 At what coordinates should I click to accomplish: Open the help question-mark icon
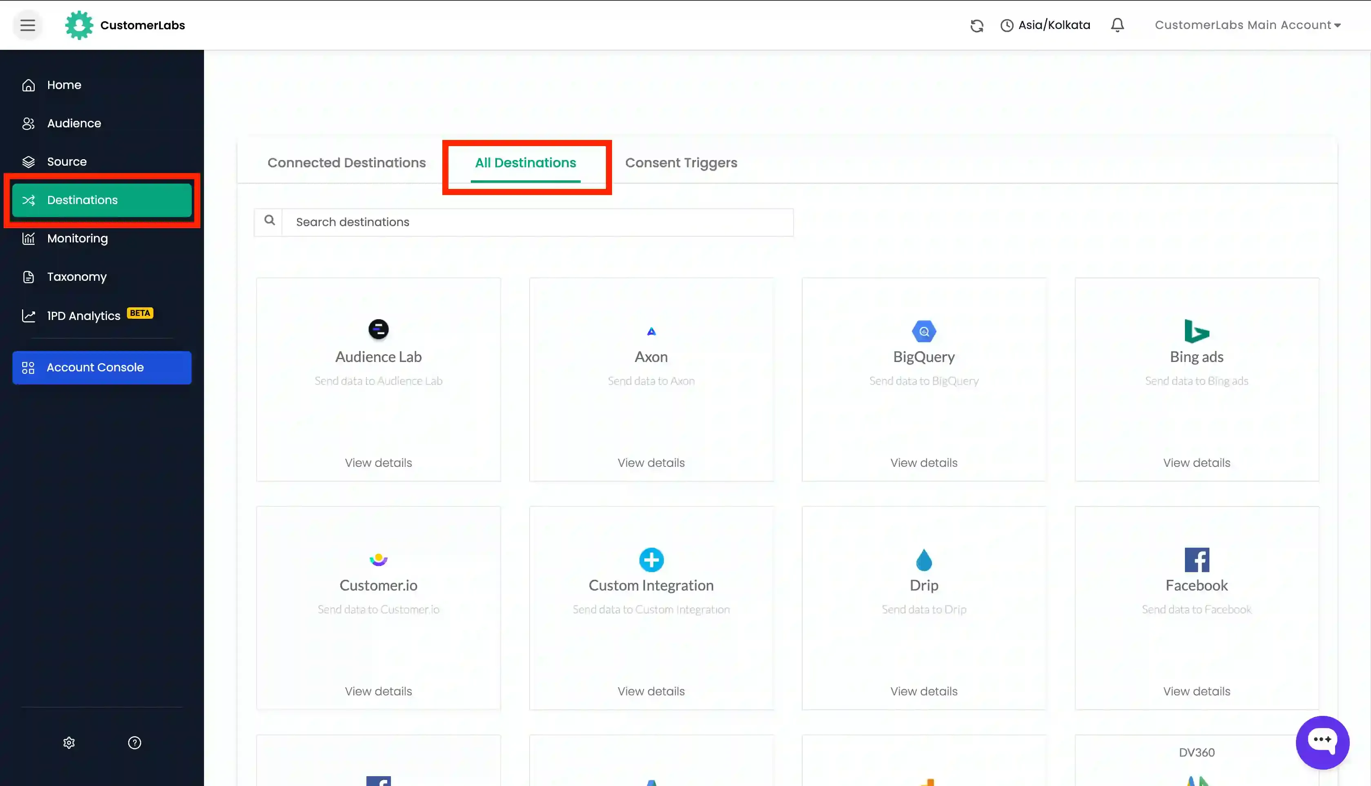coord(134,743)
